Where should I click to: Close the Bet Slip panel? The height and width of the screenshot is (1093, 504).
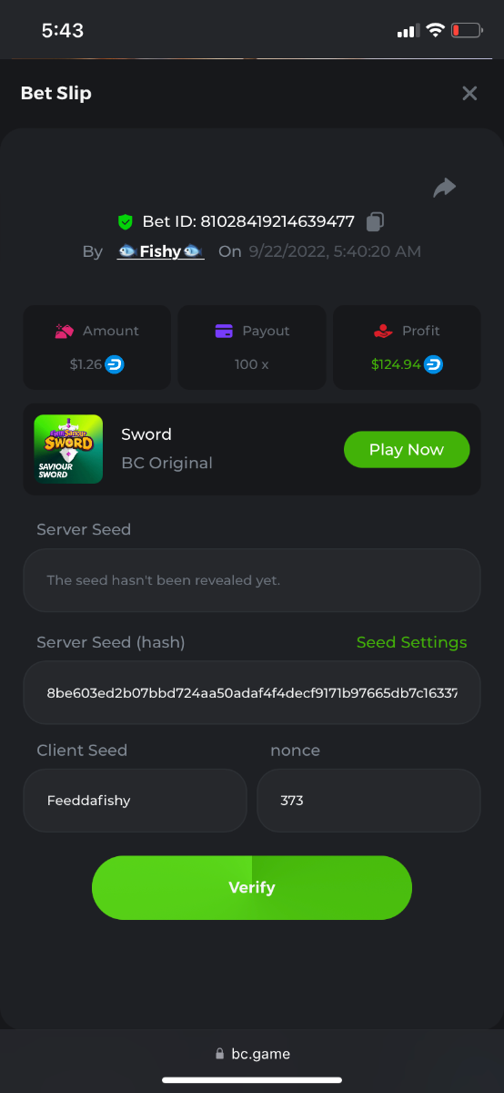tap(469, 93)
